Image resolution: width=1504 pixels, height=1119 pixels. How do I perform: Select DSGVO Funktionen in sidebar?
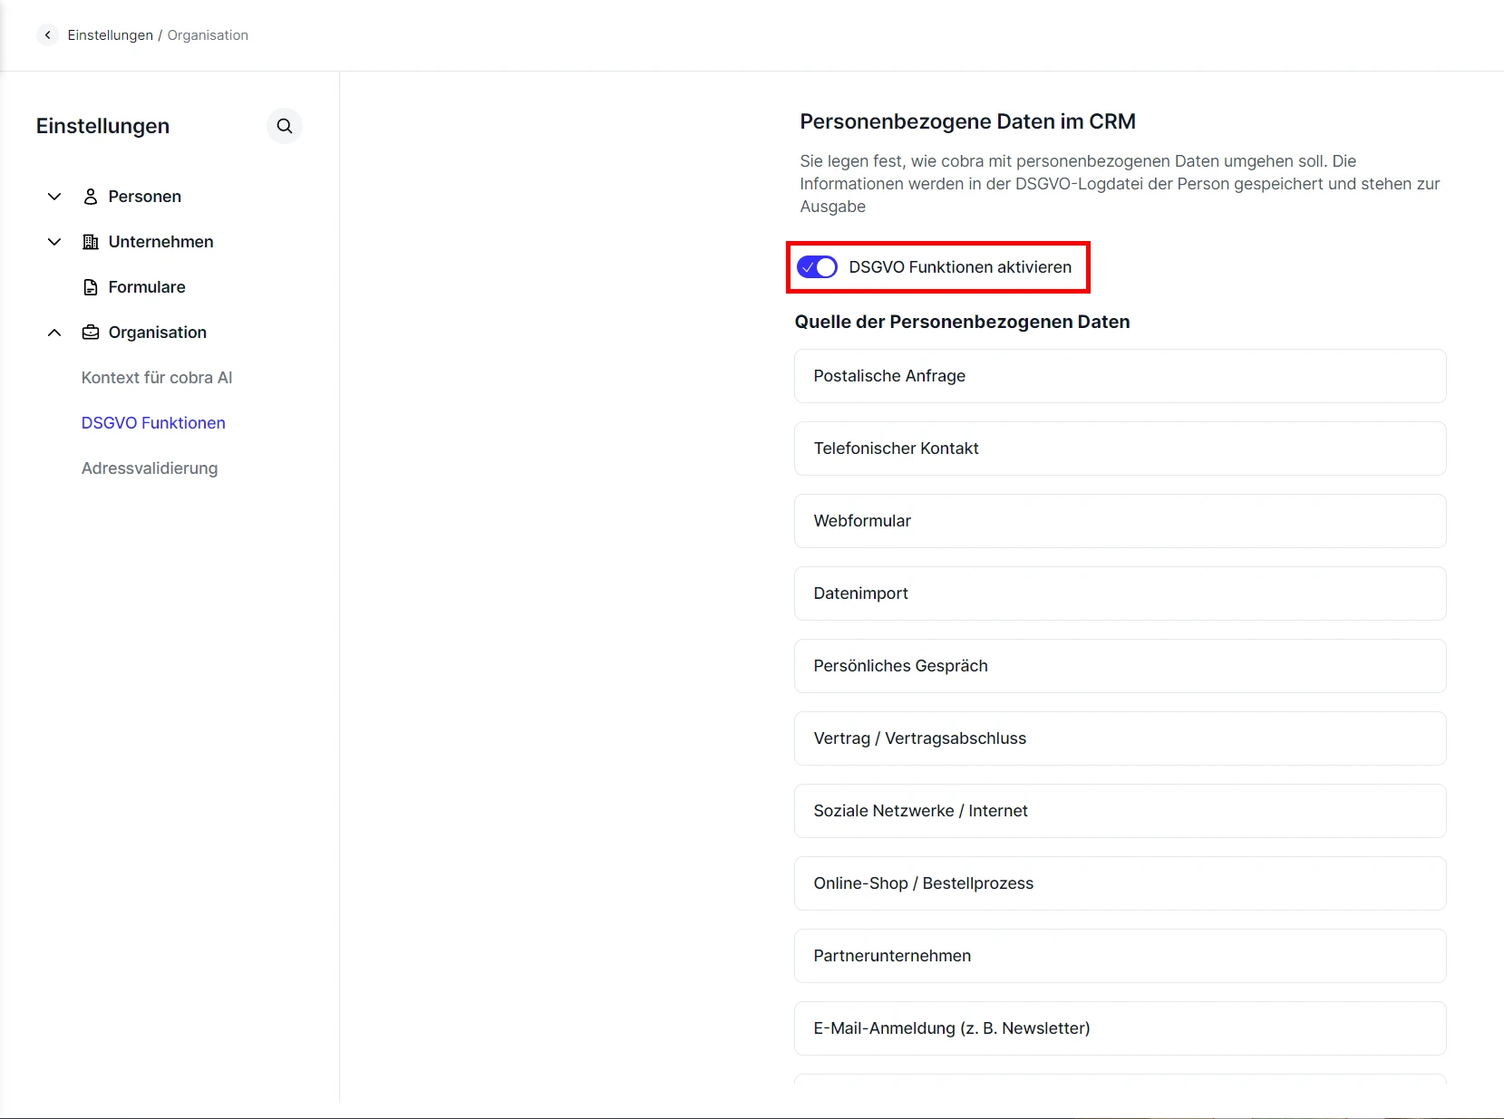click(x=153, y=423)
